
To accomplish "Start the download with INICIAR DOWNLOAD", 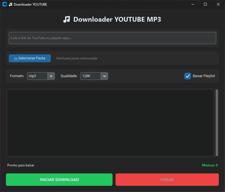I will click(59, 180).
